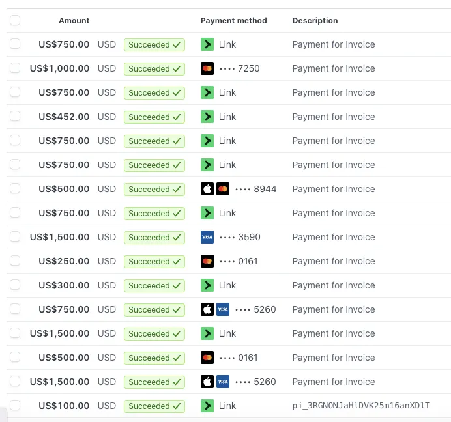
Task: Check the box for the US$452.00 payment
Action: [15, 117]
